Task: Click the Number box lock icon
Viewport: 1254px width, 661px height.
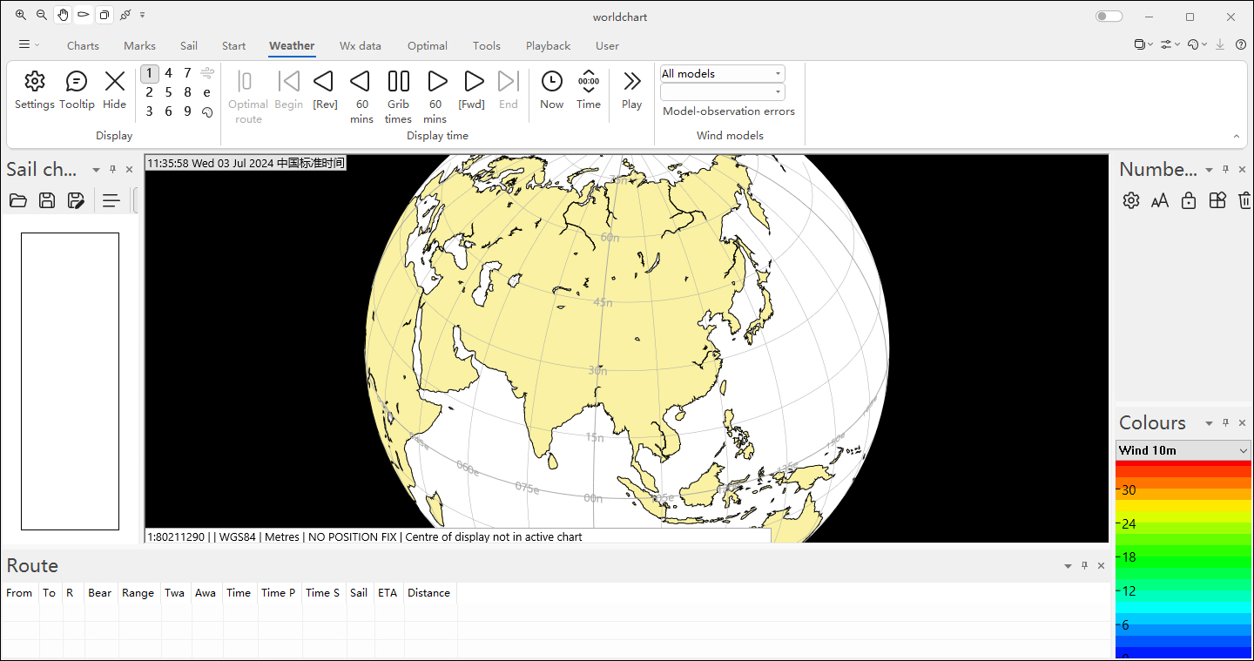Action: coord(1189,200)
